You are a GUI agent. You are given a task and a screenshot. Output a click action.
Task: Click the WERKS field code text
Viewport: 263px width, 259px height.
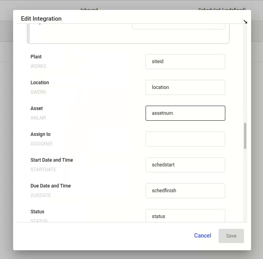point(38,66)
